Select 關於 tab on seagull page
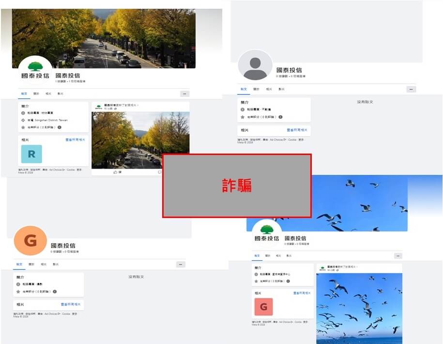This screenshot has height=344, width=443. pyautogui.click(x=268, y=255)
